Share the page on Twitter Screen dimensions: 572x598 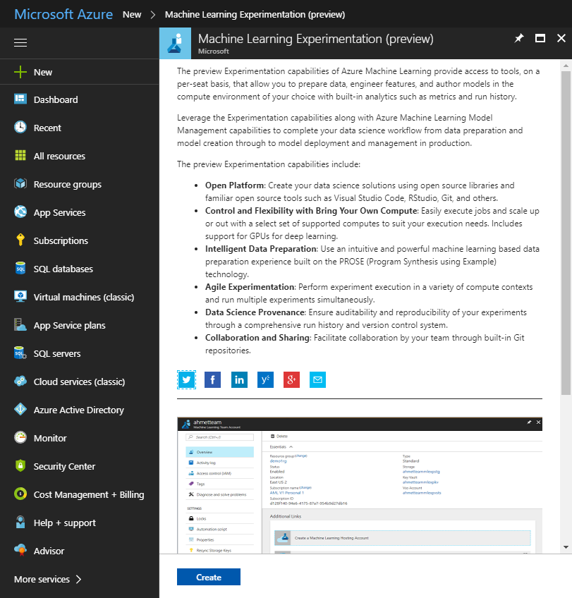186,379
